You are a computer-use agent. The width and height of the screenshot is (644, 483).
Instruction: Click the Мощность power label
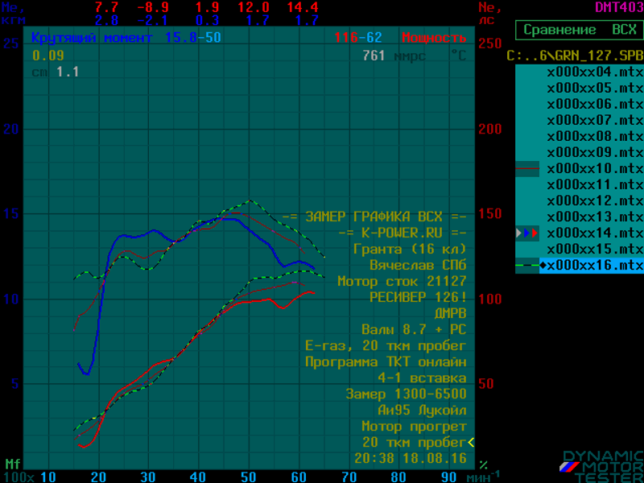point(434,38)
